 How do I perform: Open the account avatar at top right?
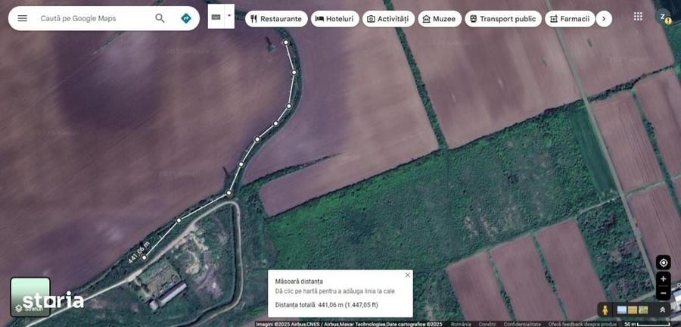coord(663,17)
